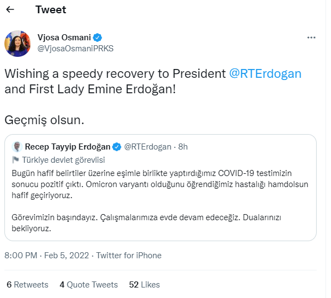The width and height of the screenshot is (331, 298).
Task: Click the back arrow icon
Action: [x=10, y=9]
